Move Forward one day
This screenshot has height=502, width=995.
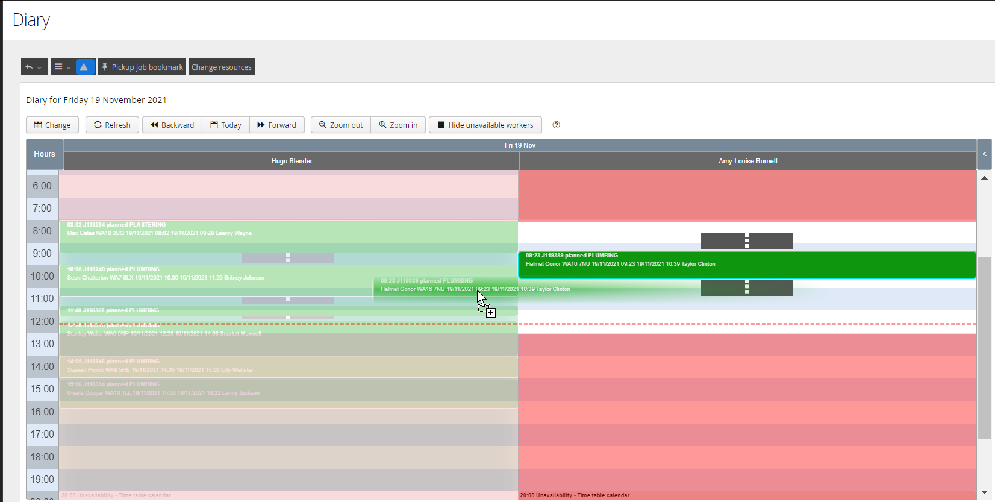click(277, 125)
